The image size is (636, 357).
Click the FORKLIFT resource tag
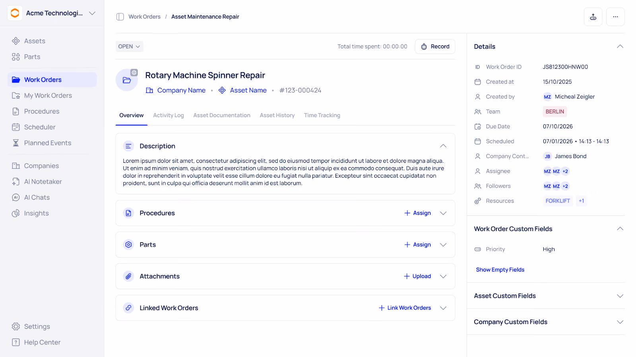click(557, 201)
